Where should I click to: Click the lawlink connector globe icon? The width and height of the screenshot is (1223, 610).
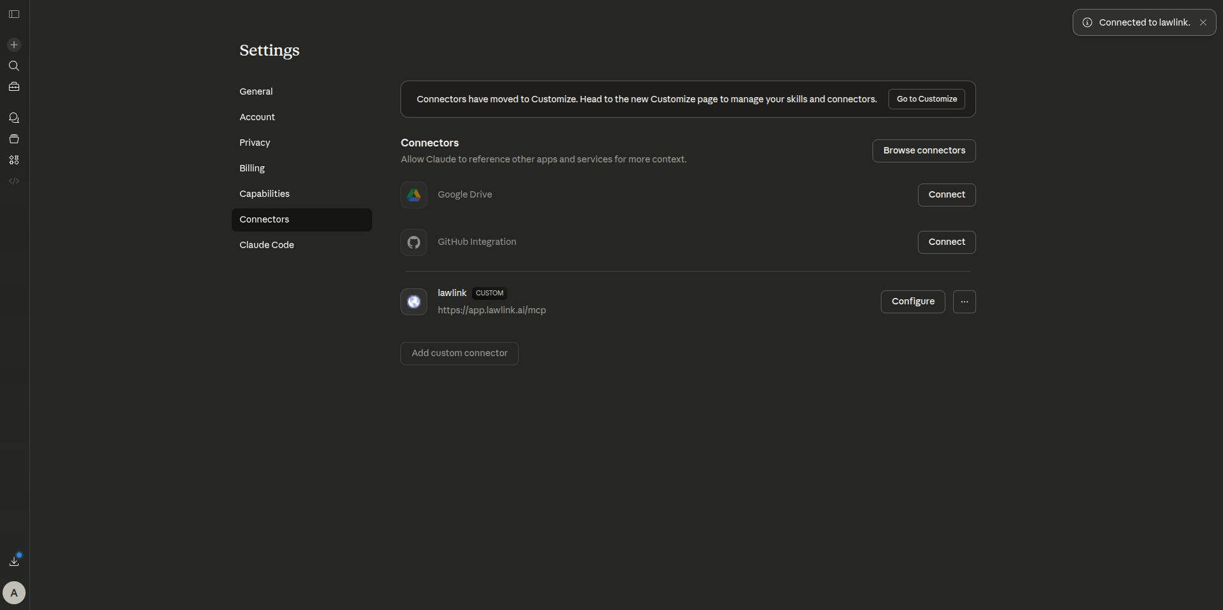pyautogui.click(x=414, y=302)
